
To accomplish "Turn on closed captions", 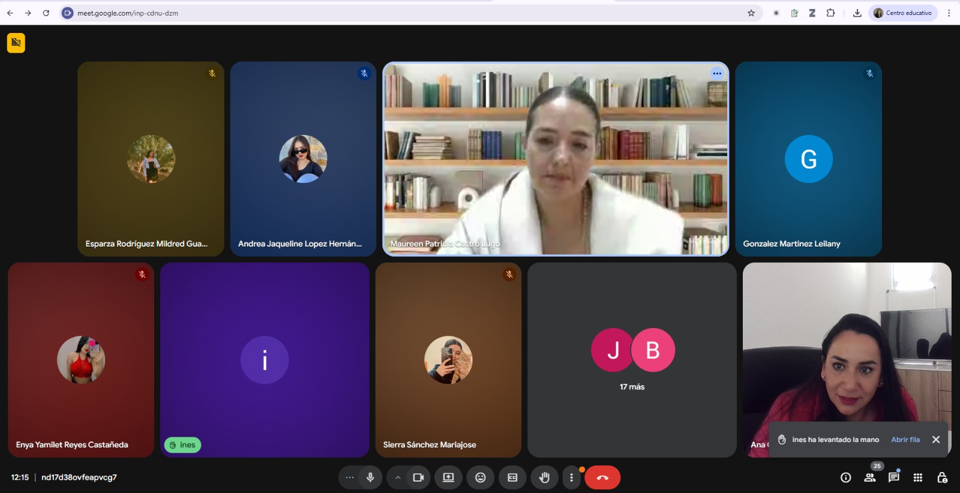I will click(512, 477).
